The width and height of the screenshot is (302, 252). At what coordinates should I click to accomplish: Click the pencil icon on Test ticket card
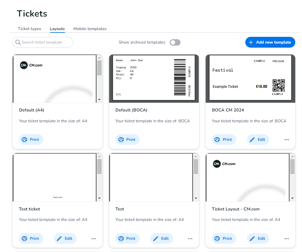point(59,238)
